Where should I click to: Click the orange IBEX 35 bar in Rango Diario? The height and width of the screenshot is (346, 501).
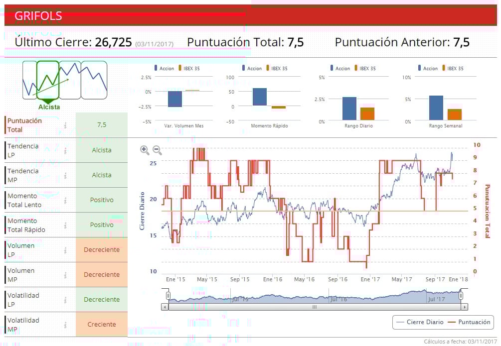click(367, 114)
